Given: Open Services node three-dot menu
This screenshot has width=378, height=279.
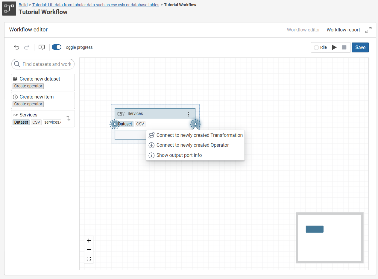Looking at the screenshot, I should click(189, 114).
